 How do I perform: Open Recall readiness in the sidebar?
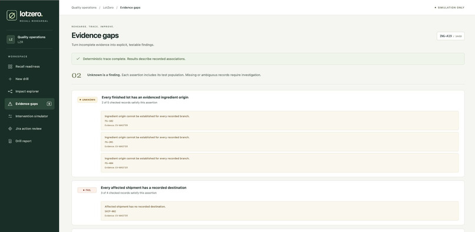click(29, 67)
